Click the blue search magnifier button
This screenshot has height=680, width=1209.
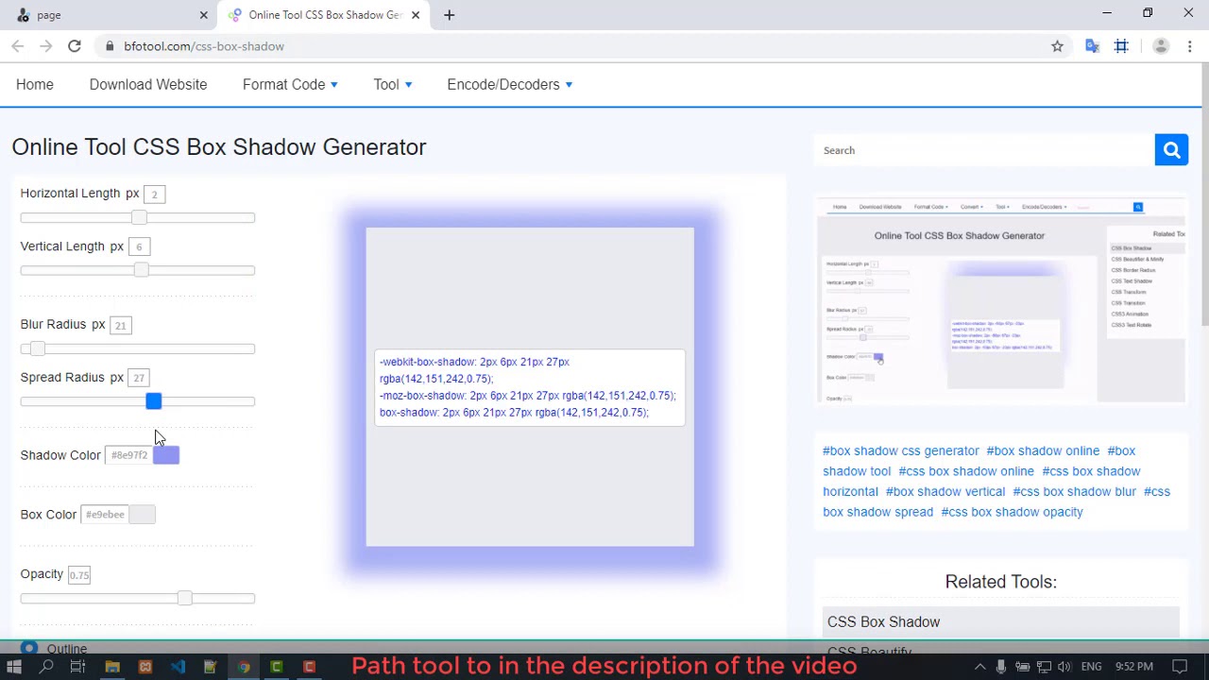pos(1171,150)
